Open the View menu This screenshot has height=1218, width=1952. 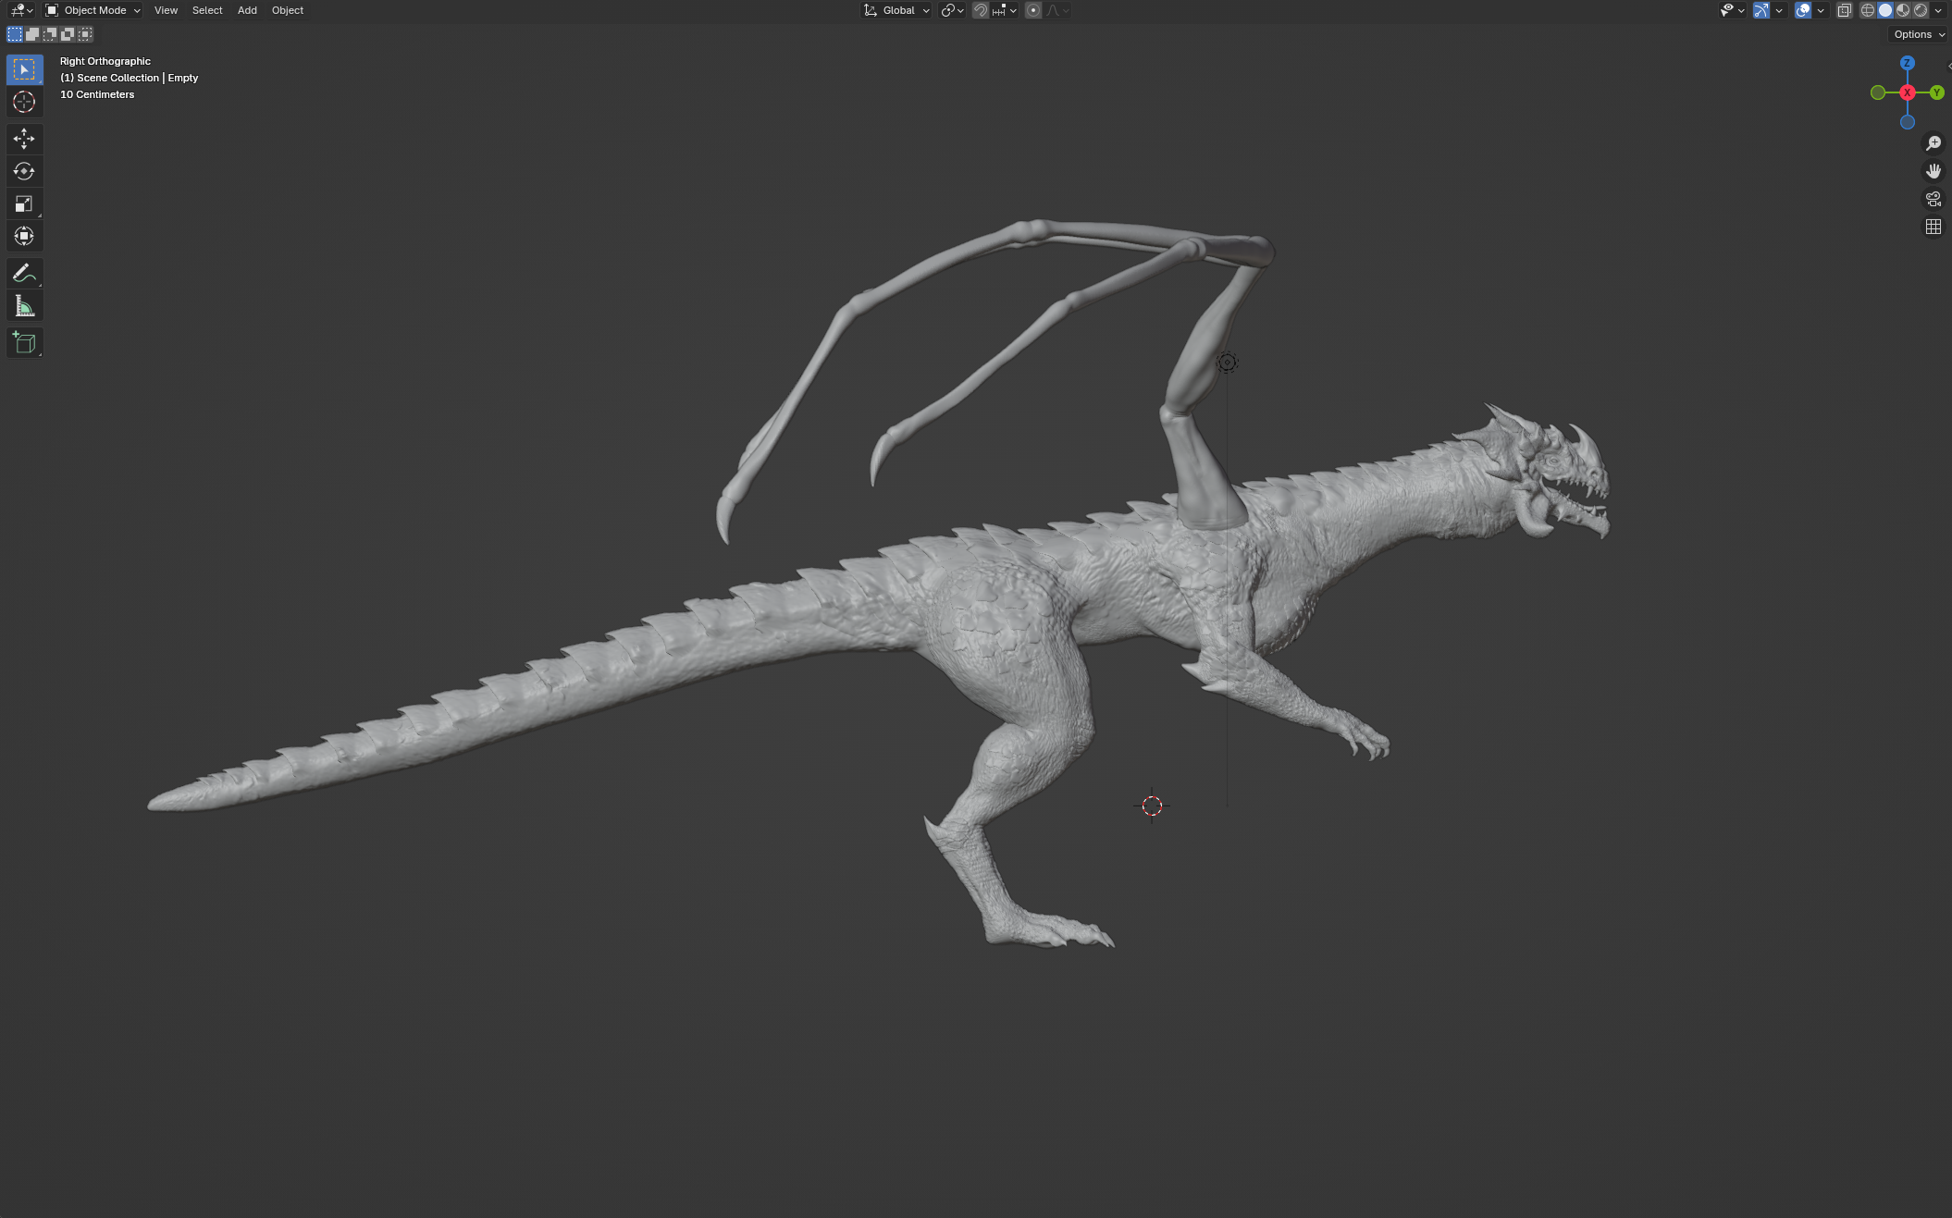(166, 10)
